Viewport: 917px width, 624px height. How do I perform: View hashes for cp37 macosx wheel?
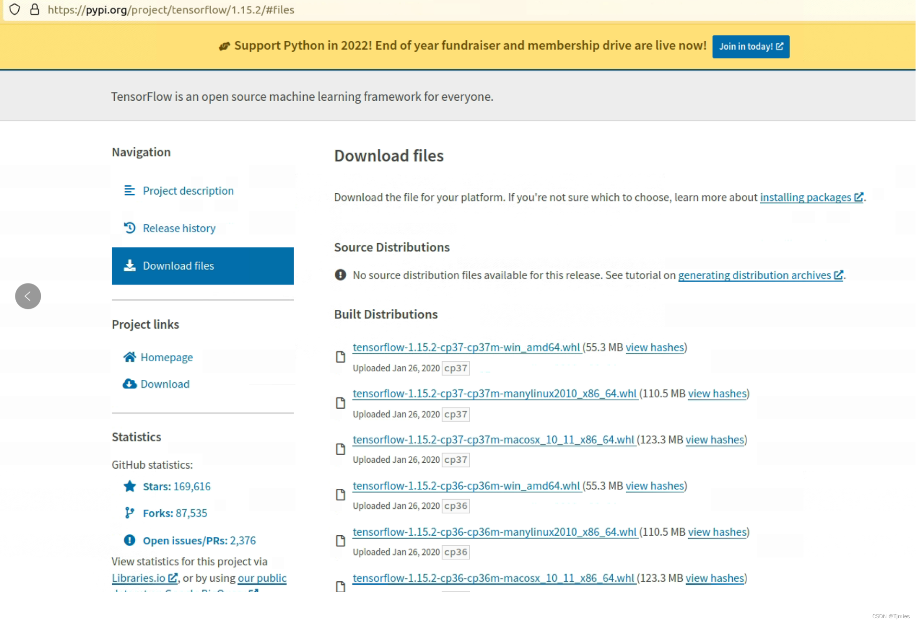[715, 440]
